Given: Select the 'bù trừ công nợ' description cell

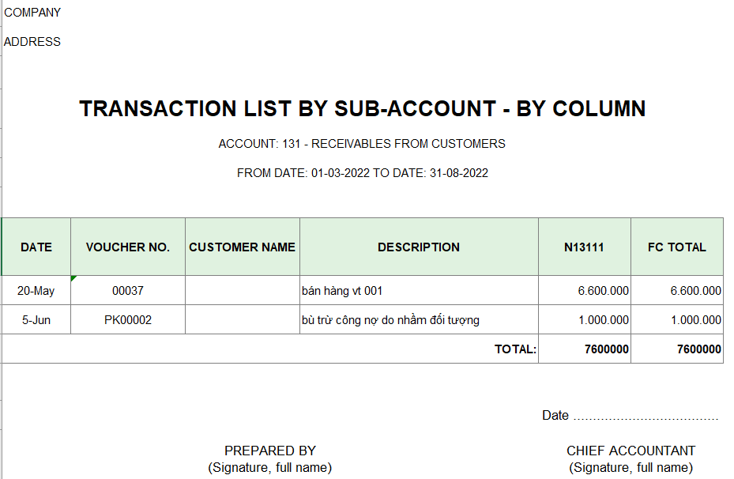Looking at the screenshot, I should (419, 320).
